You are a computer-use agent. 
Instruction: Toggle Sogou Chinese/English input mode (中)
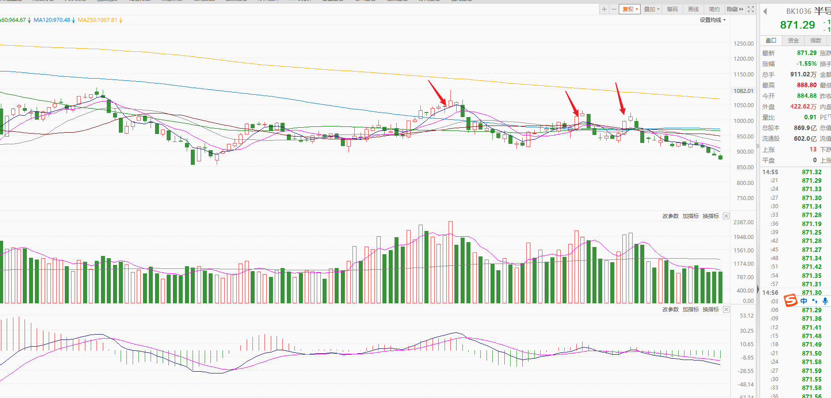804,301
